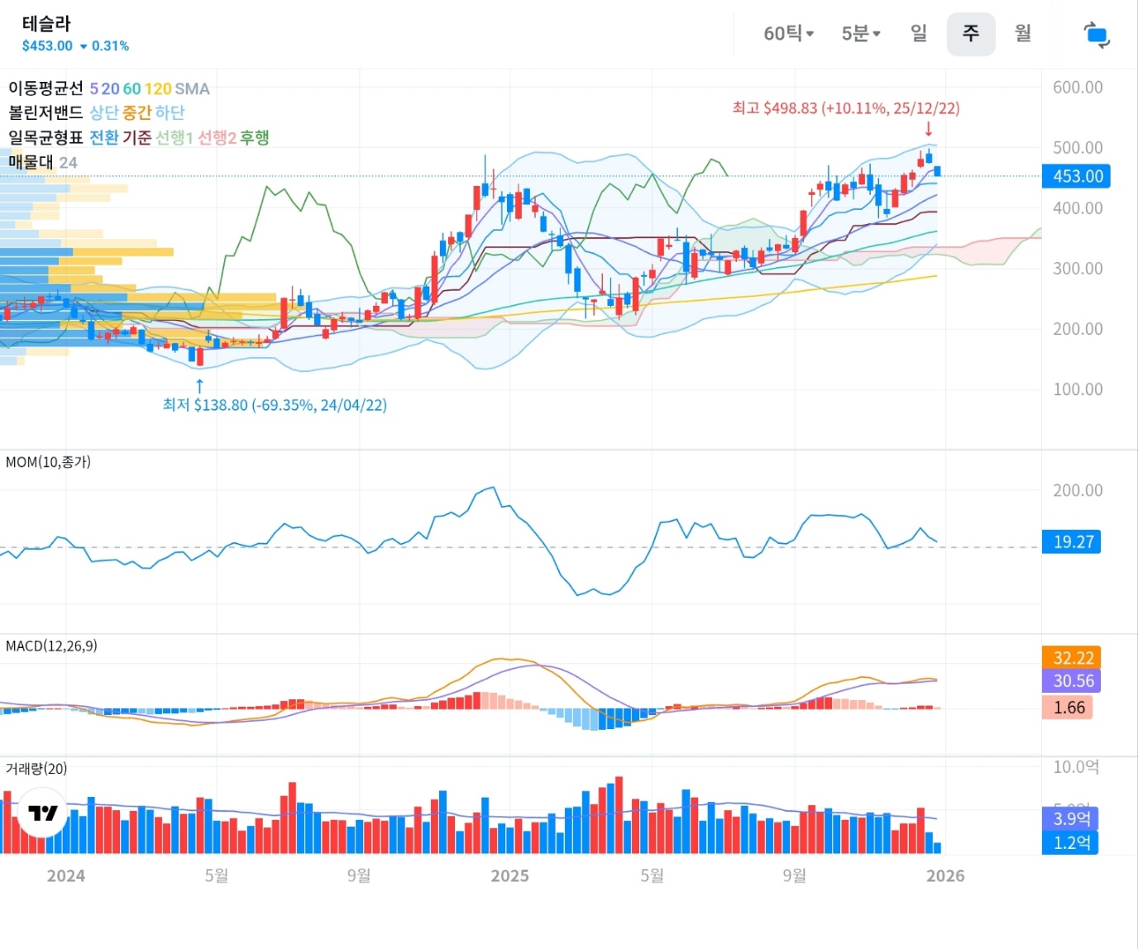This screenshot has width=1138, height=949.
Task: Switch to the 일 daily chart tab
Action: tap(919, 34)
